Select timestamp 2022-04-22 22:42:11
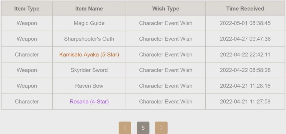The image size is (286, 134). (245, 55)
